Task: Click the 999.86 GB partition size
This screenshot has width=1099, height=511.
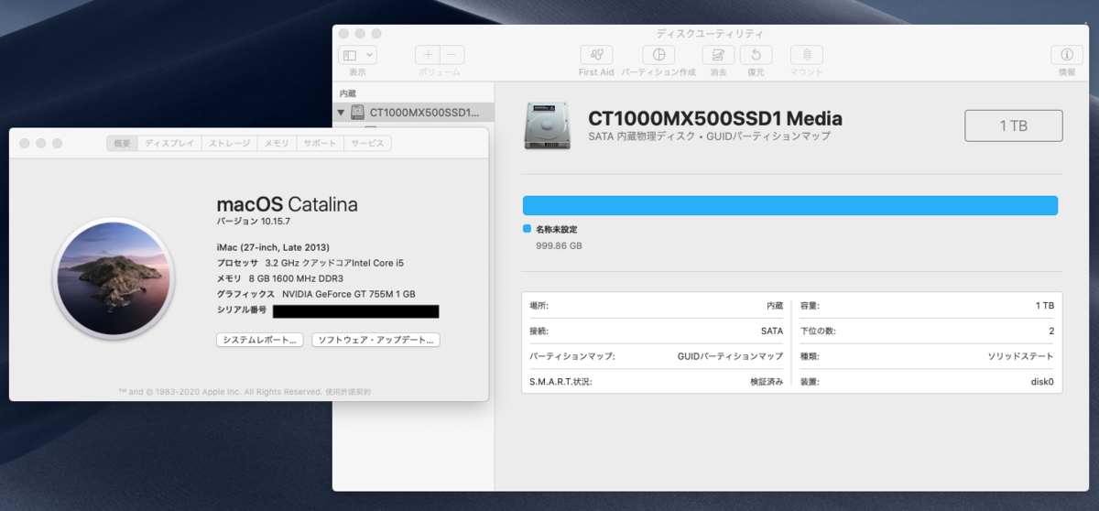Action: [x=559, y=246]
